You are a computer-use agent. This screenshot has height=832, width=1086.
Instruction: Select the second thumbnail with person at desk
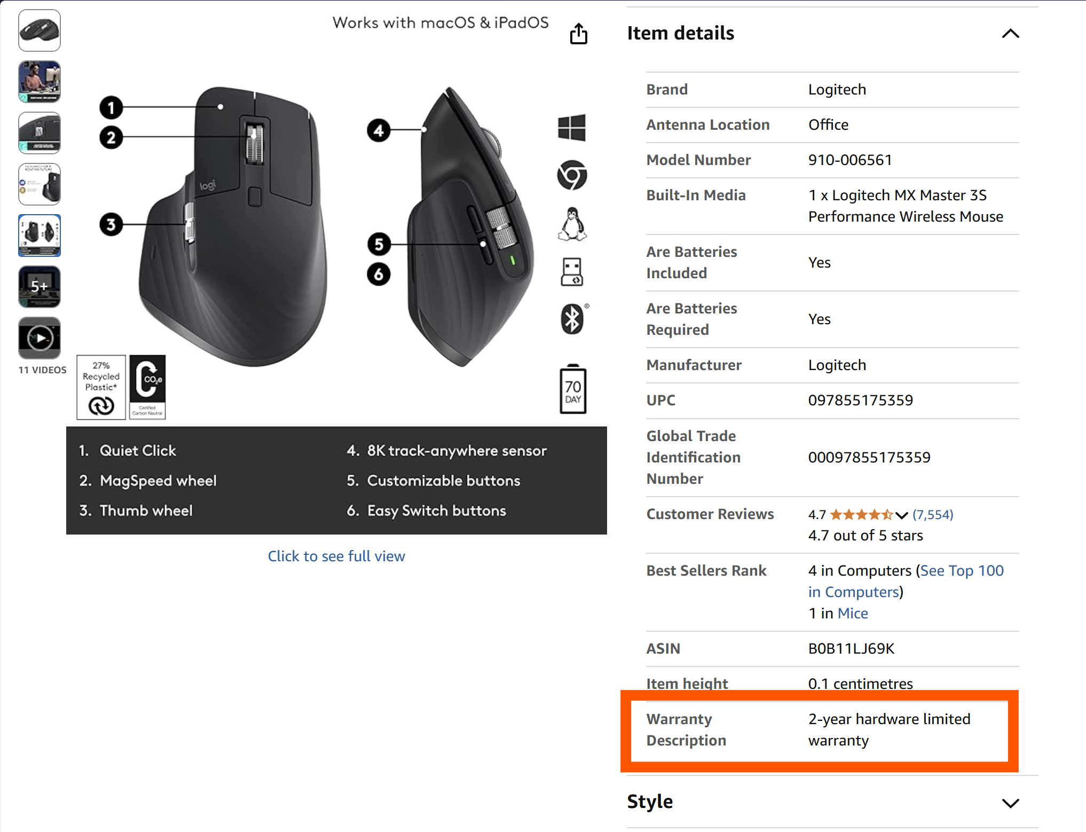40,82
